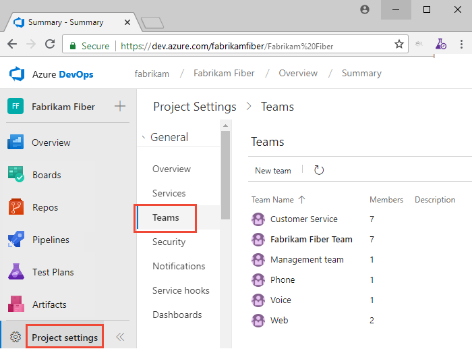
Task: Select Security in the settings menu
Action: click(169, 242)
